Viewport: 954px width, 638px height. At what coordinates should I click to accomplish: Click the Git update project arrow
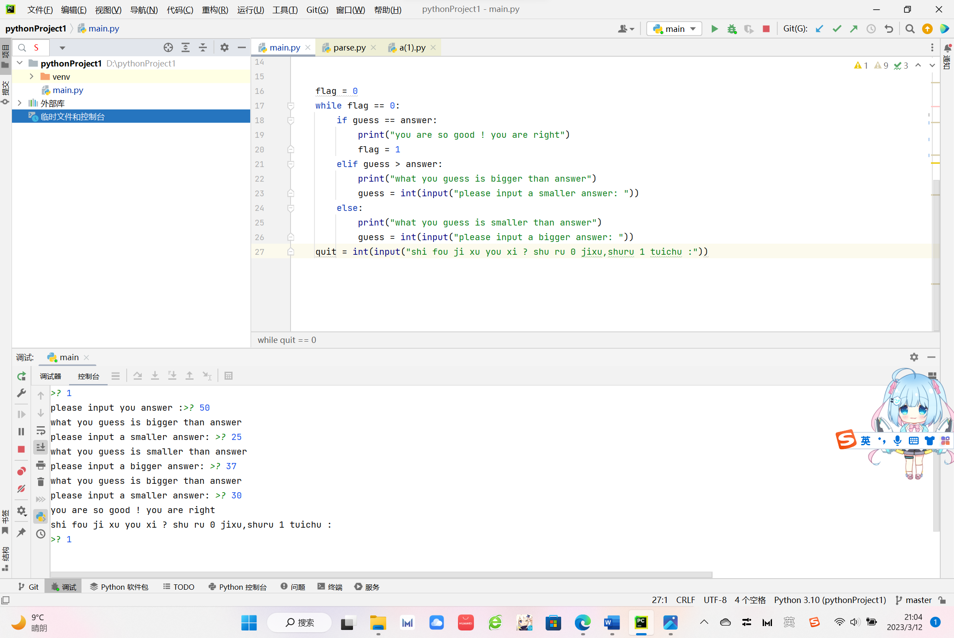point(819,29)
